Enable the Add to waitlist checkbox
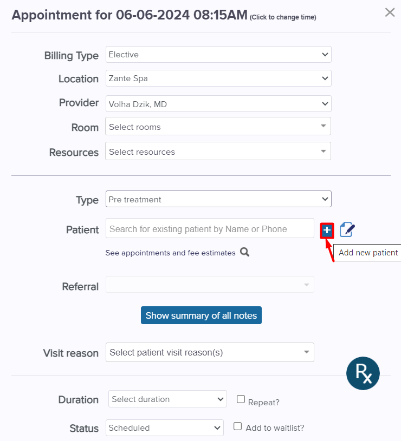This screenshot has width=401, height=441. coord(238,426)
